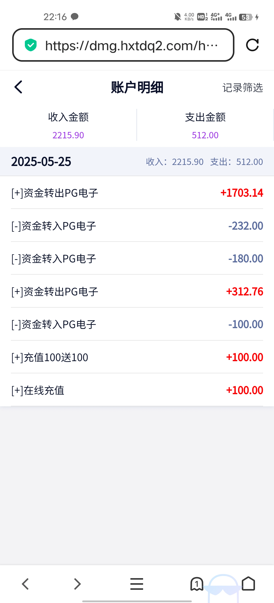Collapse the 2025-05-25 date section
Viewport: 274px width, 603px height.
[x=137, y=162]
